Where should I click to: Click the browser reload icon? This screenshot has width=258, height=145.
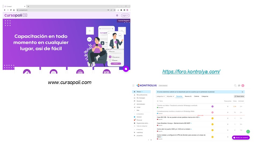point(11,10)
